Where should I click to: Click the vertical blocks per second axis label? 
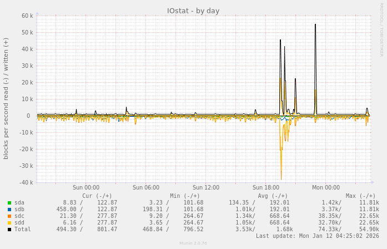pos(6,98)
